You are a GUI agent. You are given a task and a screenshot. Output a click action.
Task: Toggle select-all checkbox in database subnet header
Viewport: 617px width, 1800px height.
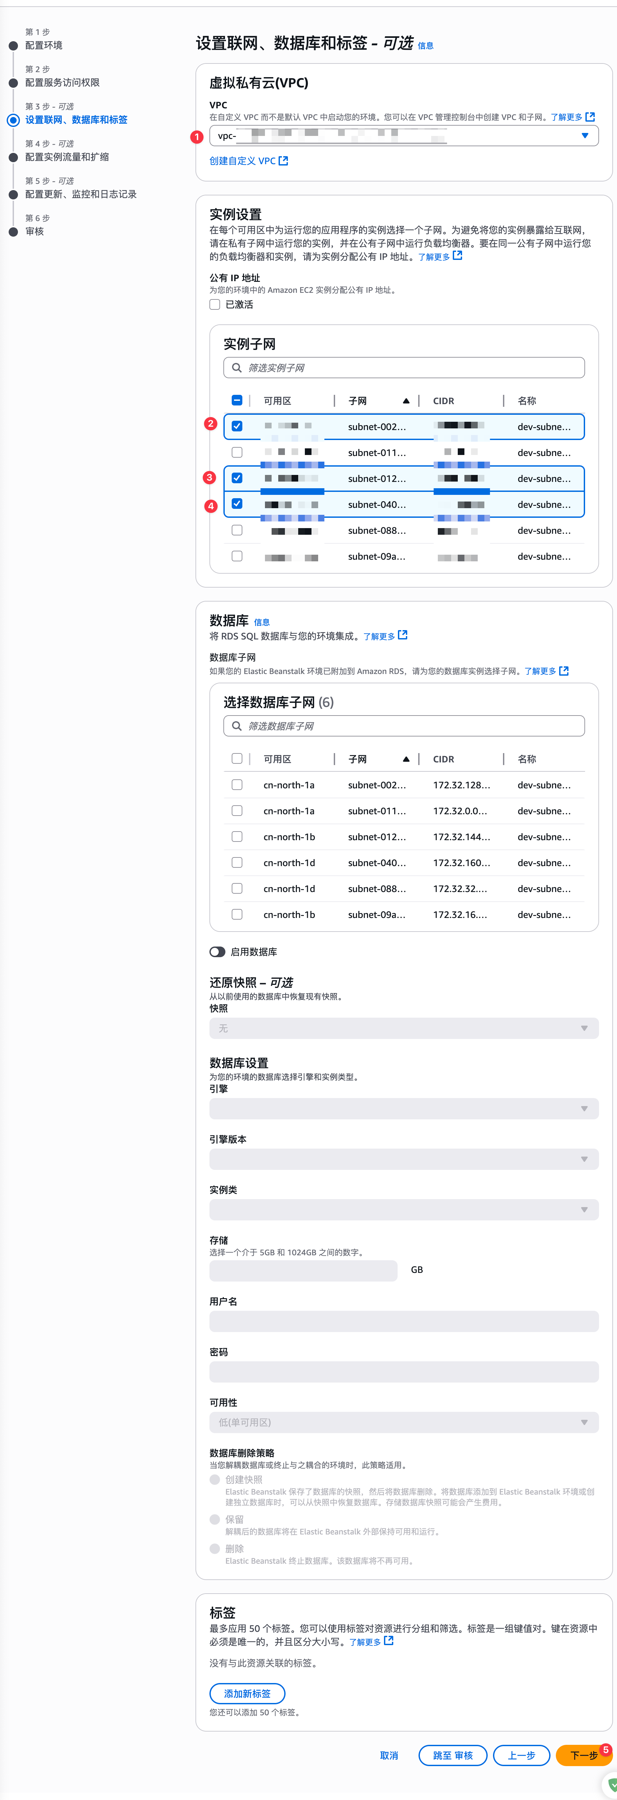pyautogui.click(x=237, y=759)
